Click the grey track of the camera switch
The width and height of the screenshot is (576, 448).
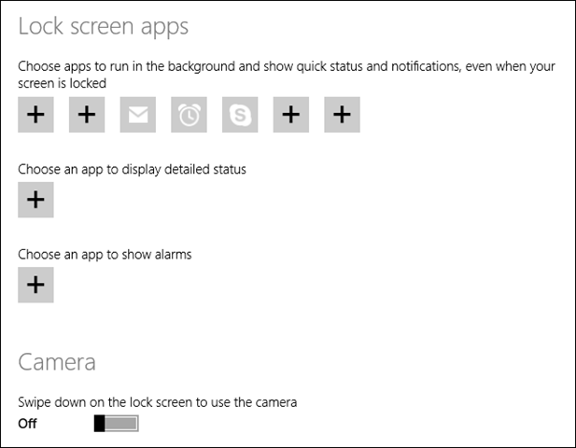[x=121, y=424]
